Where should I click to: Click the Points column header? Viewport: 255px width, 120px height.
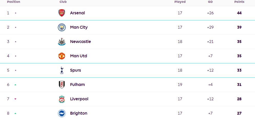239,2
